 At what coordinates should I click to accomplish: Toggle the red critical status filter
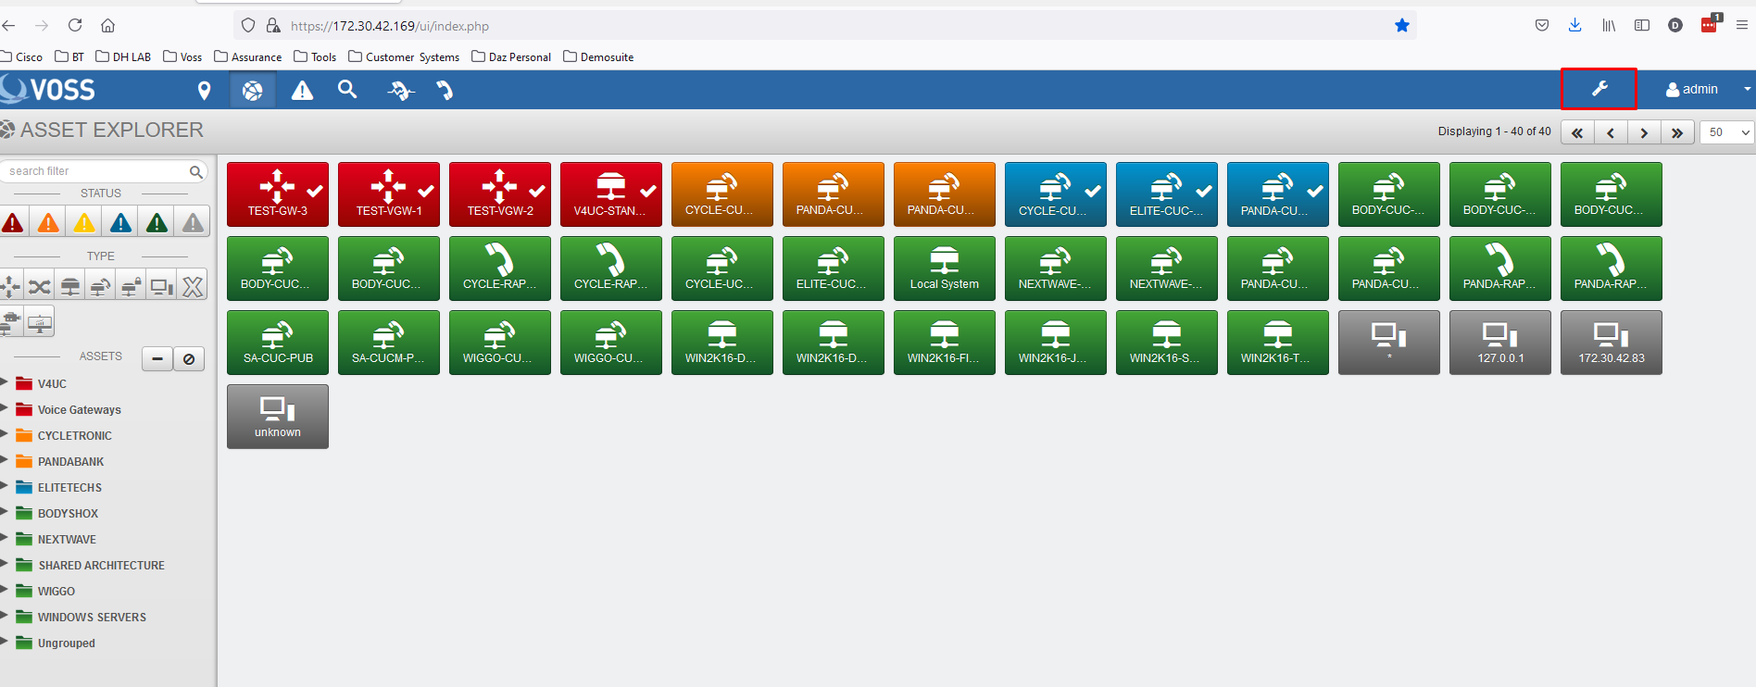pos(13,222)
